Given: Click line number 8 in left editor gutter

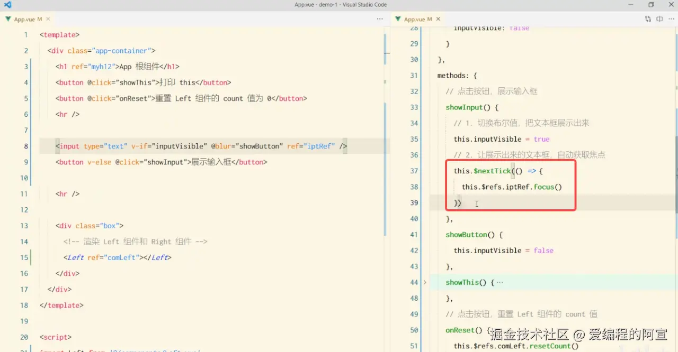Looking at the screenshot, I should click(26, 146).
